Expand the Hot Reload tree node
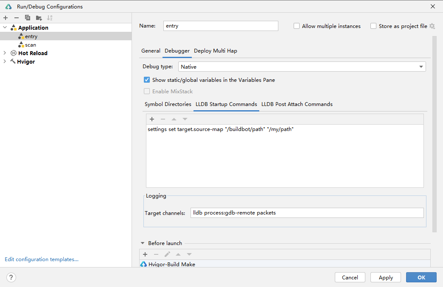This screenshot has width=443, height=287. tap(5, 53)
